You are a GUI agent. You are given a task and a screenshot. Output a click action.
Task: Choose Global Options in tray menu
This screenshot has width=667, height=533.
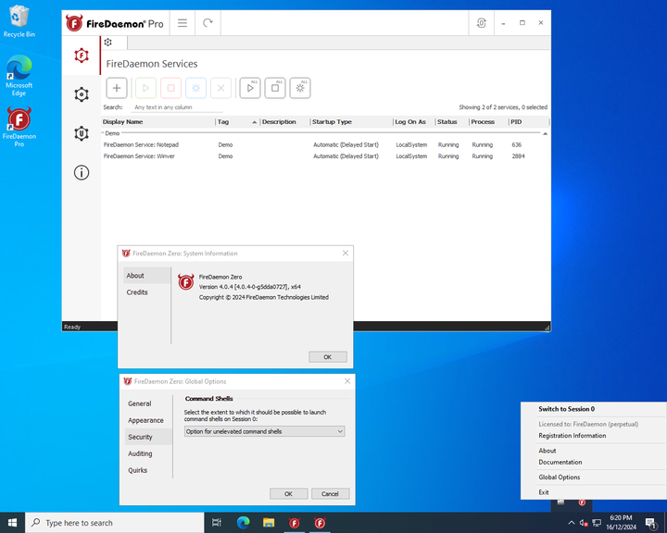pyautogui.click(x=594, y=477)
